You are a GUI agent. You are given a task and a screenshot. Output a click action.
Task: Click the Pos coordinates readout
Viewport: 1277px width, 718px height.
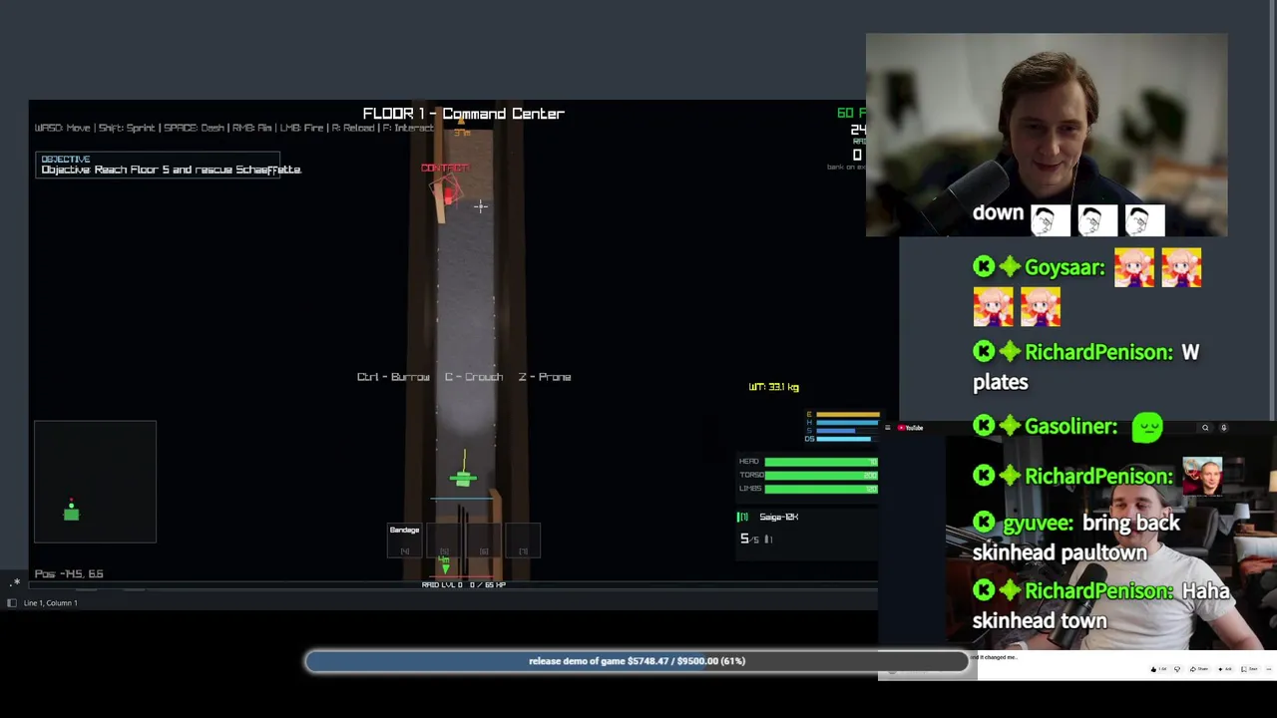(x=69, y=573)
